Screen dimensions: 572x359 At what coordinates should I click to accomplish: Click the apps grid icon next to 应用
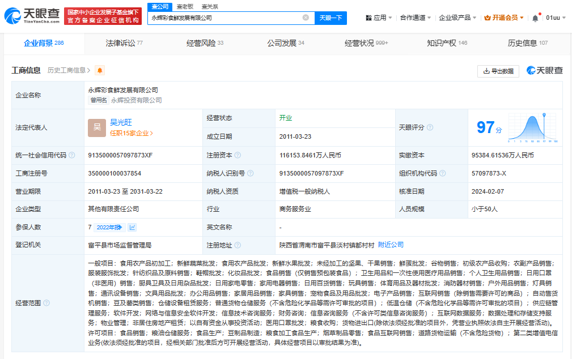click(368, 18)
